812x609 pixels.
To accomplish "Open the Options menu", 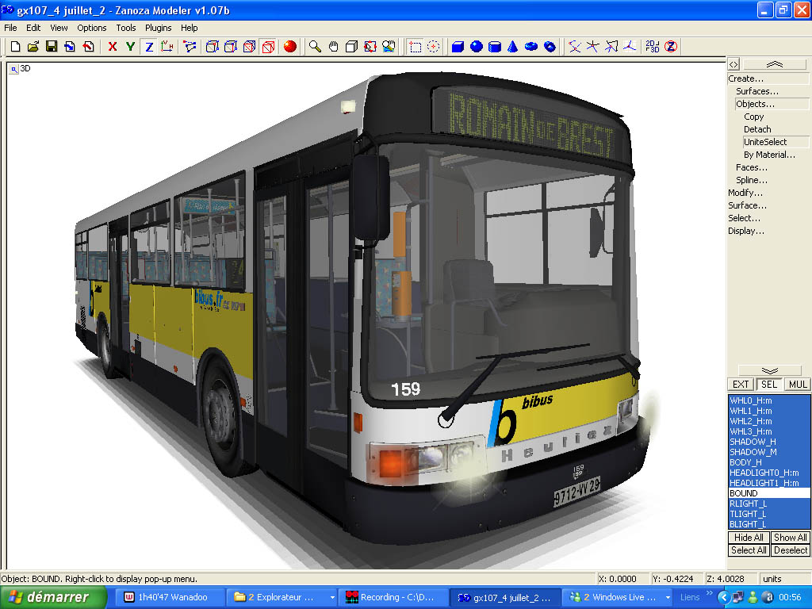I will pyautogui.click(x=92, y=28).
